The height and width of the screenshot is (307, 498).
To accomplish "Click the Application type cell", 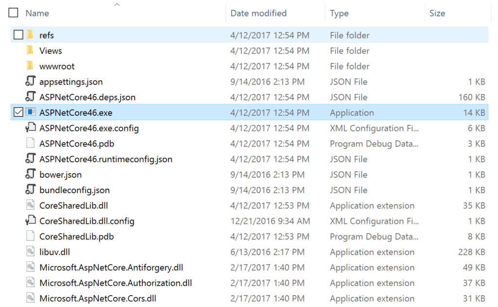I will tap(352, 113).
